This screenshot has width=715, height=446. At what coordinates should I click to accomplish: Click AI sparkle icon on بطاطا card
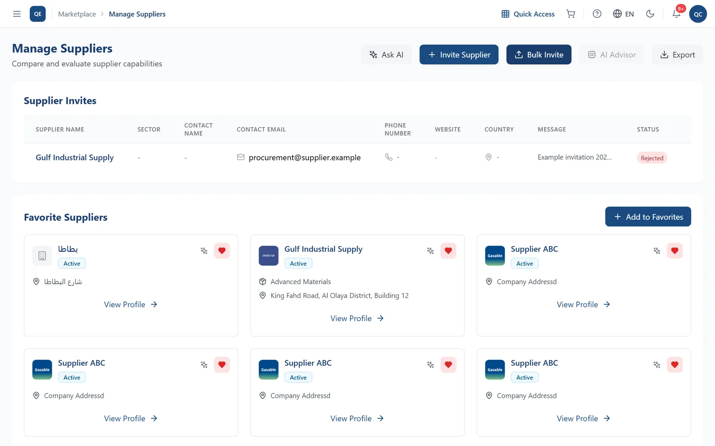click(x=204, y=251)
